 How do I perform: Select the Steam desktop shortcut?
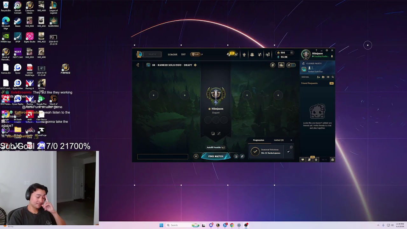click(18, 22)
